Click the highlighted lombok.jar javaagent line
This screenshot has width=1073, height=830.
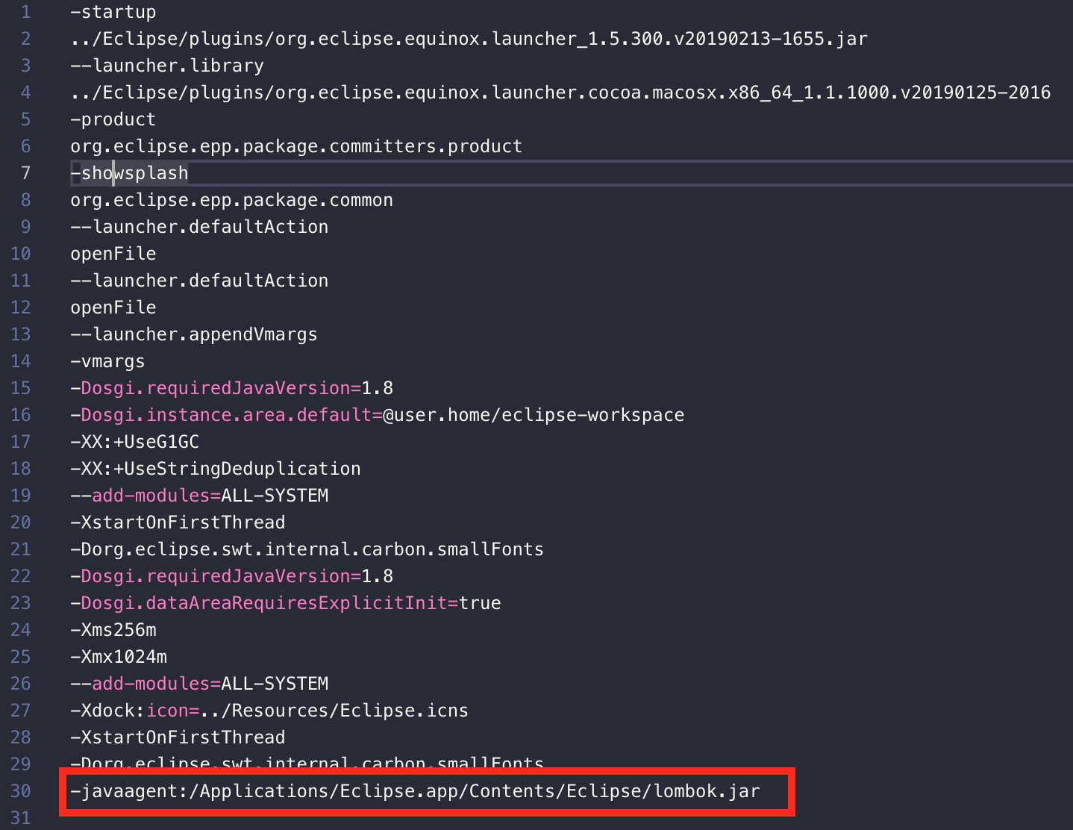(415, 791)
